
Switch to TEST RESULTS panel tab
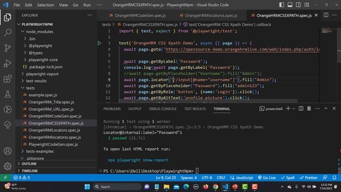click(x=195, y=109)
